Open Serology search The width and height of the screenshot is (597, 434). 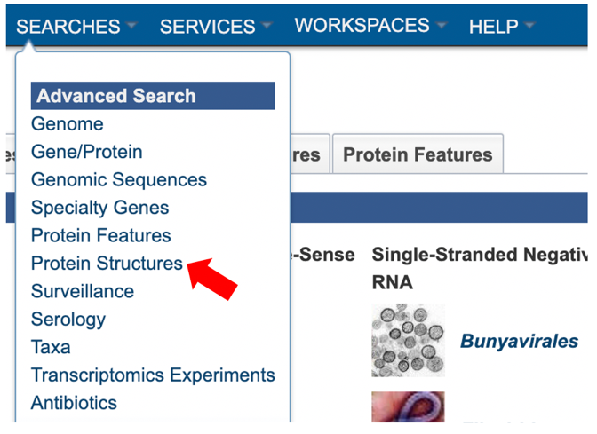point(68,320)
